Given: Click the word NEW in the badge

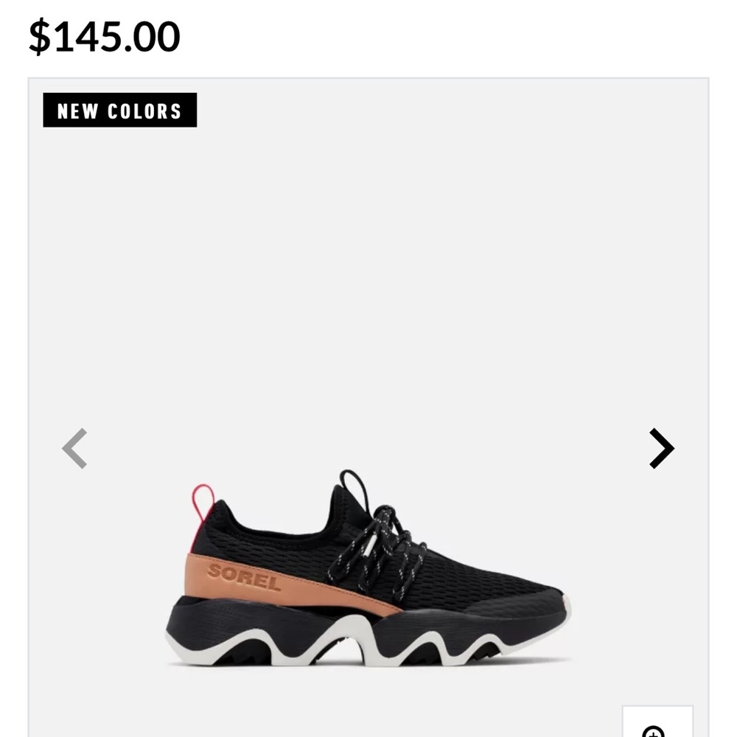Looking at the screenshot, I should pyautogui.click(x=77, y=111).
